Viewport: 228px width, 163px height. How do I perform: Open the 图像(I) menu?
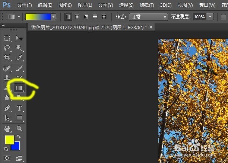tap(65, 5)
